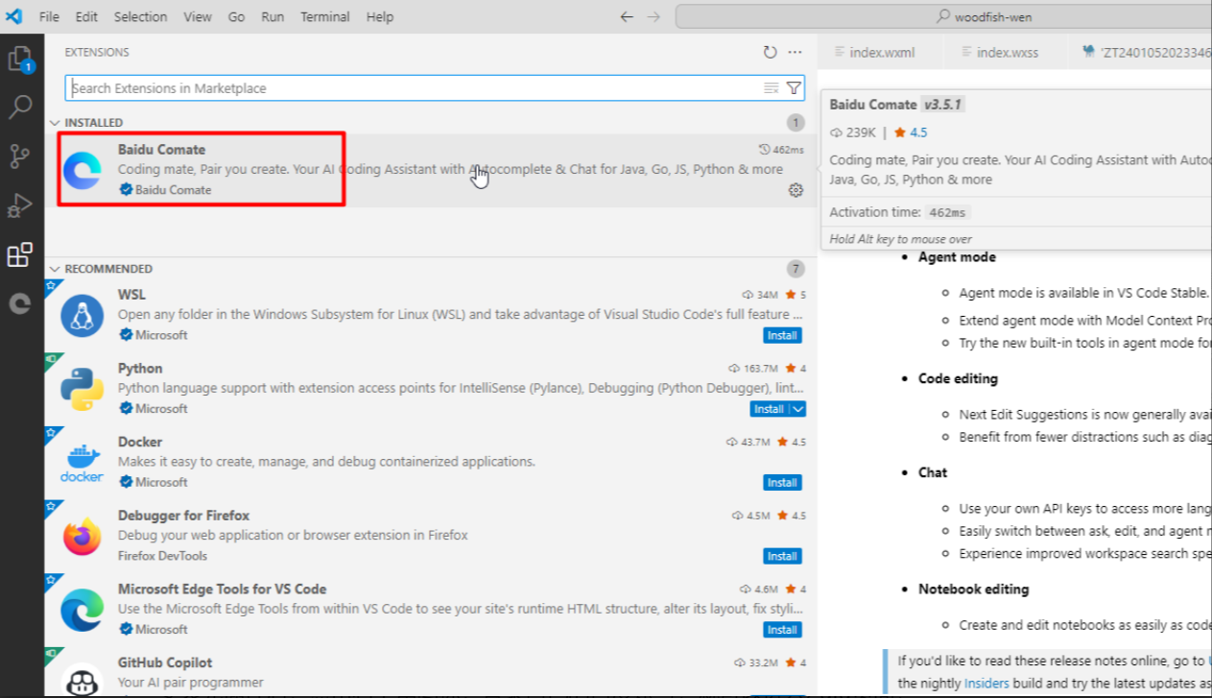Click the 462ms activation time on Comate row

[x=782, y=150]
